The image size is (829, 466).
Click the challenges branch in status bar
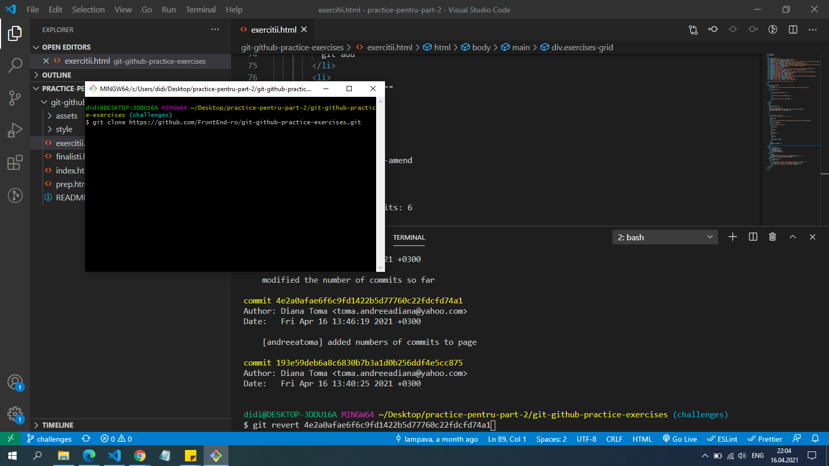49,439
